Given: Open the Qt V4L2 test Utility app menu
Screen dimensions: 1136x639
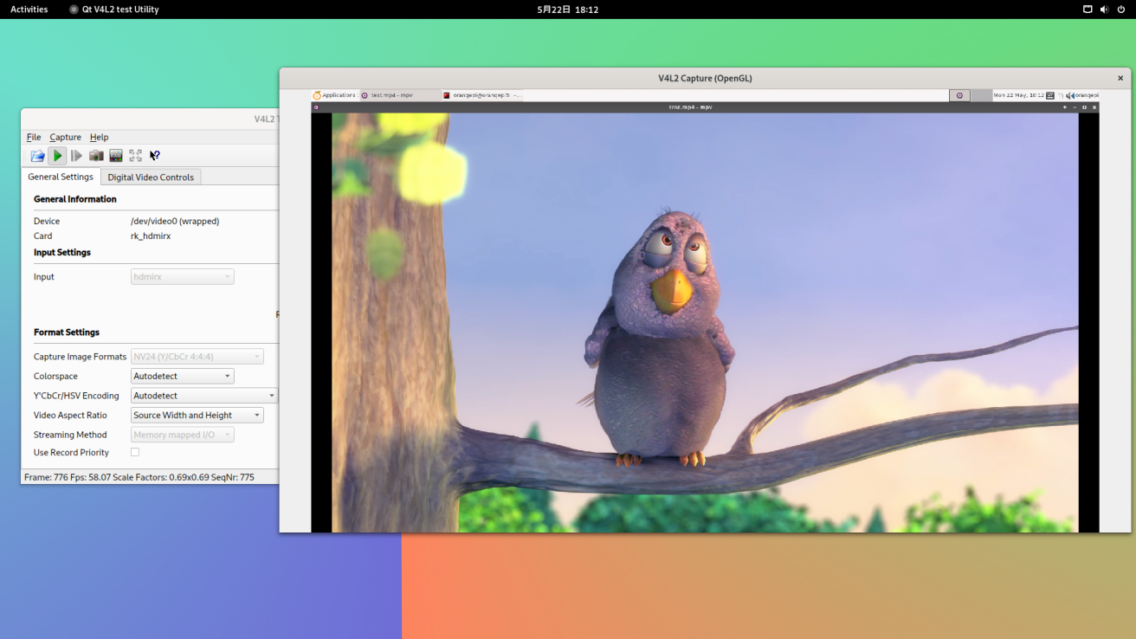Looking at the screenshot, I should (114, 10).
